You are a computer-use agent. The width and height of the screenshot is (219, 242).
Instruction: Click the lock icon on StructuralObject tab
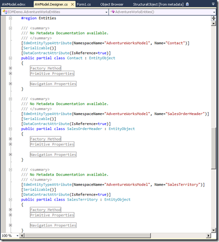[x=187, y=4]
